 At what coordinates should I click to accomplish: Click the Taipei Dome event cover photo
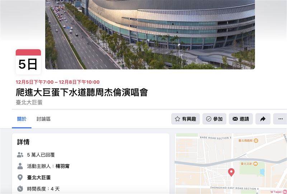(x=150, y=34)
